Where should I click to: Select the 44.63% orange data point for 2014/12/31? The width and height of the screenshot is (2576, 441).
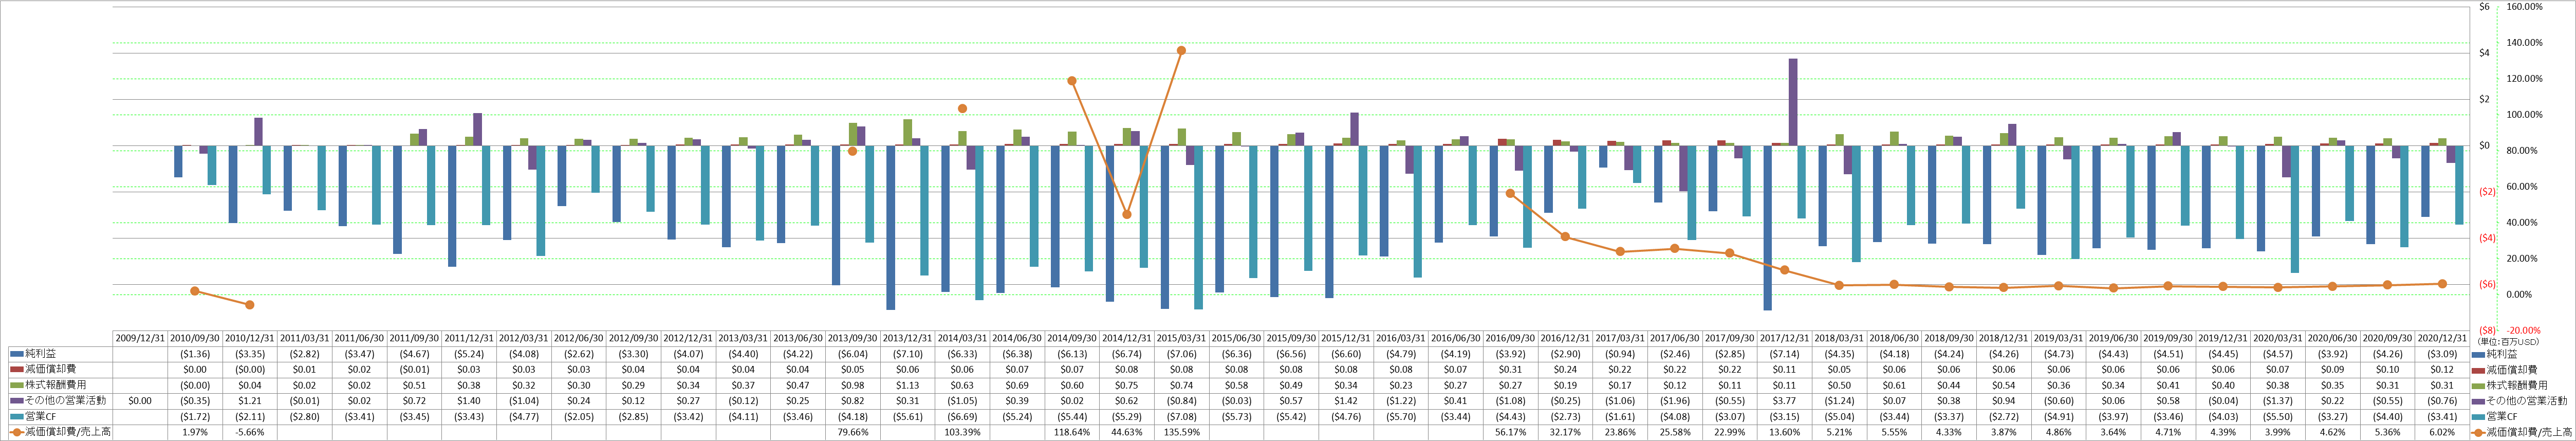[x=1127, y=214]
